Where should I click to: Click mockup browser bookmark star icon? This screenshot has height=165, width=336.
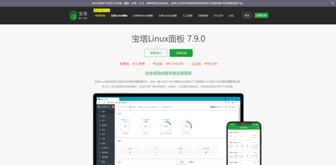pyautogui.click(x=229, y=103)
